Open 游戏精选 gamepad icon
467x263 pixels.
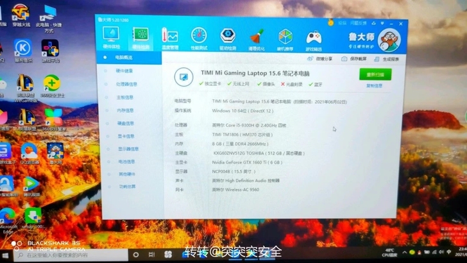[314, 40]
